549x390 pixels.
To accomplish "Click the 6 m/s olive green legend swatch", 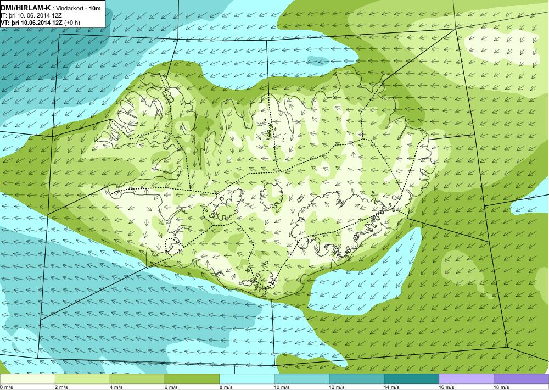I will point(192,379).
